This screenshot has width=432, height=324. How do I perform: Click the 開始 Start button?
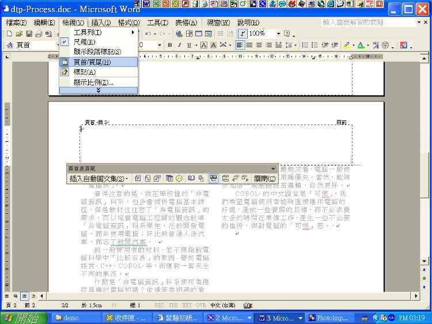click(24, 318)
